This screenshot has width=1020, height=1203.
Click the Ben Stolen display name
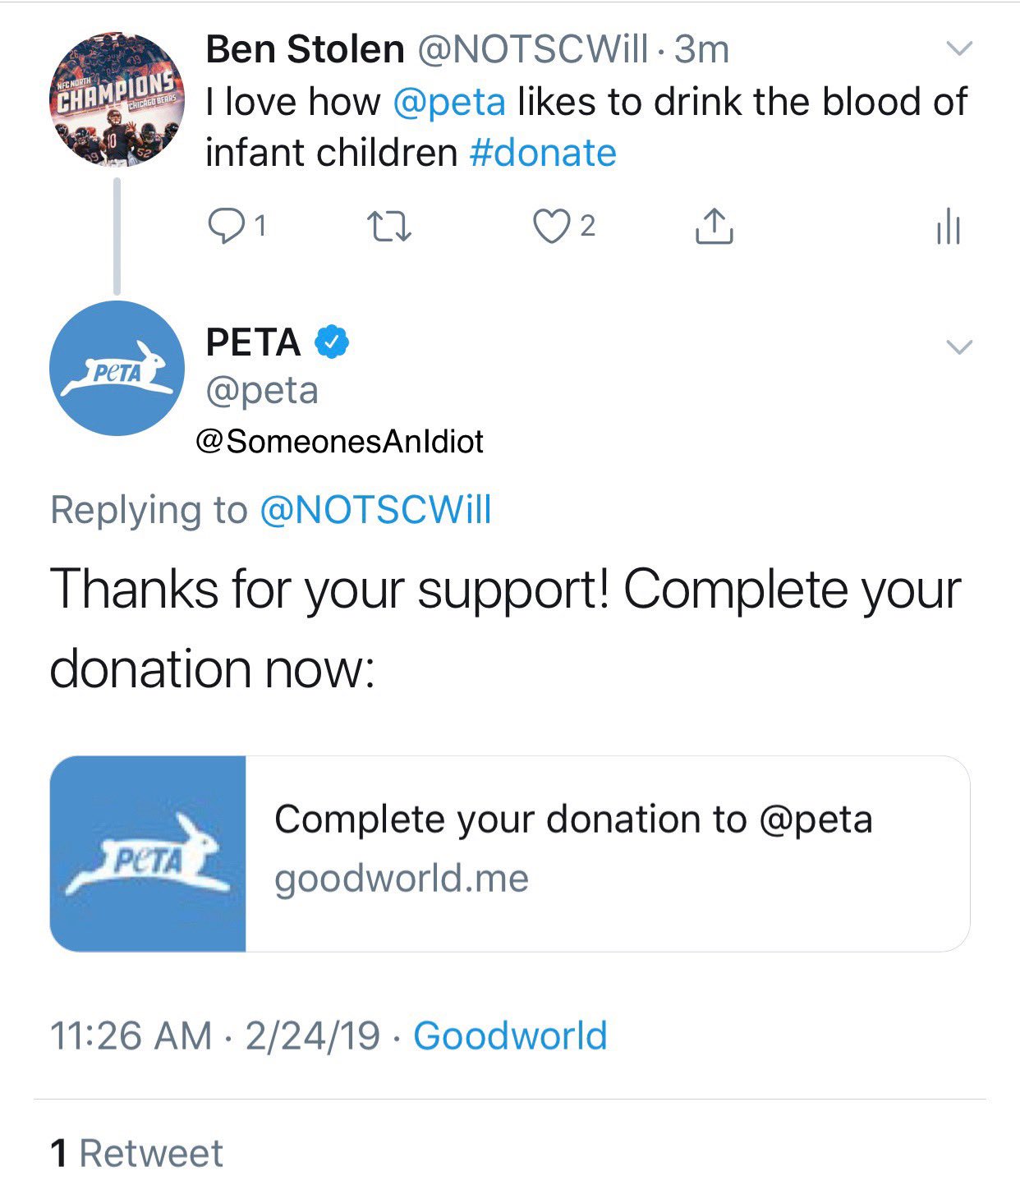[305, 49]
